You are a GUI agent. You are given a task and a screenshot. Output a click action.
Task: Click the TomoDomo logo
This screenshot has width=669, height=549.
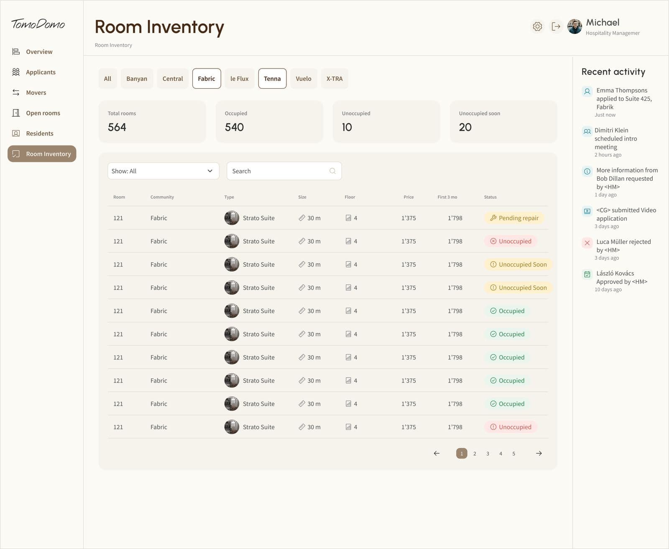[38, 24]
